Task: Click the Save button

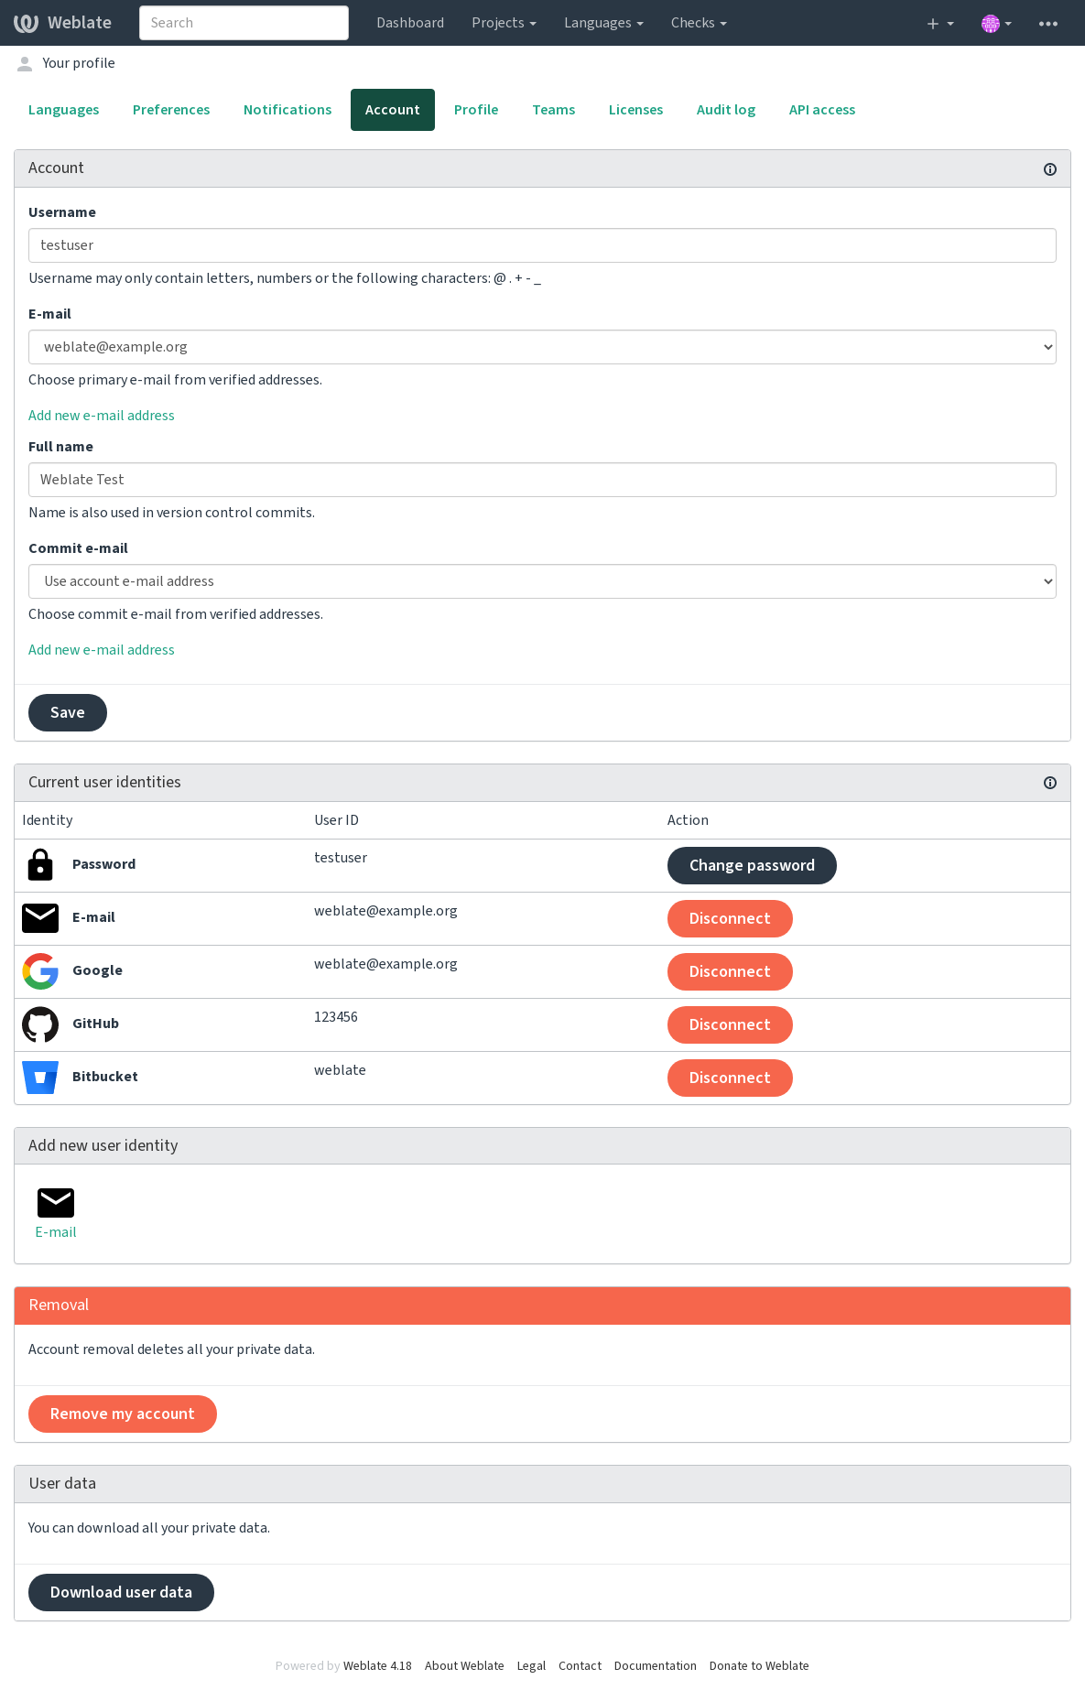Action: (x=68, y=712)
